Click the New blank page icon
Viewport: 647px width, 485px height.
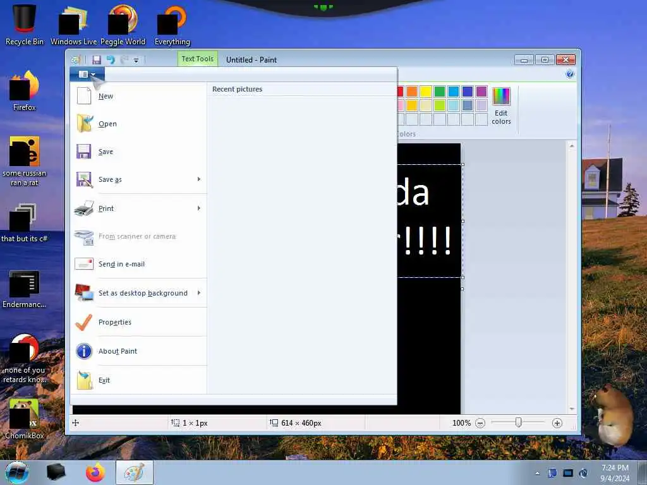click(x=84, y=96)
